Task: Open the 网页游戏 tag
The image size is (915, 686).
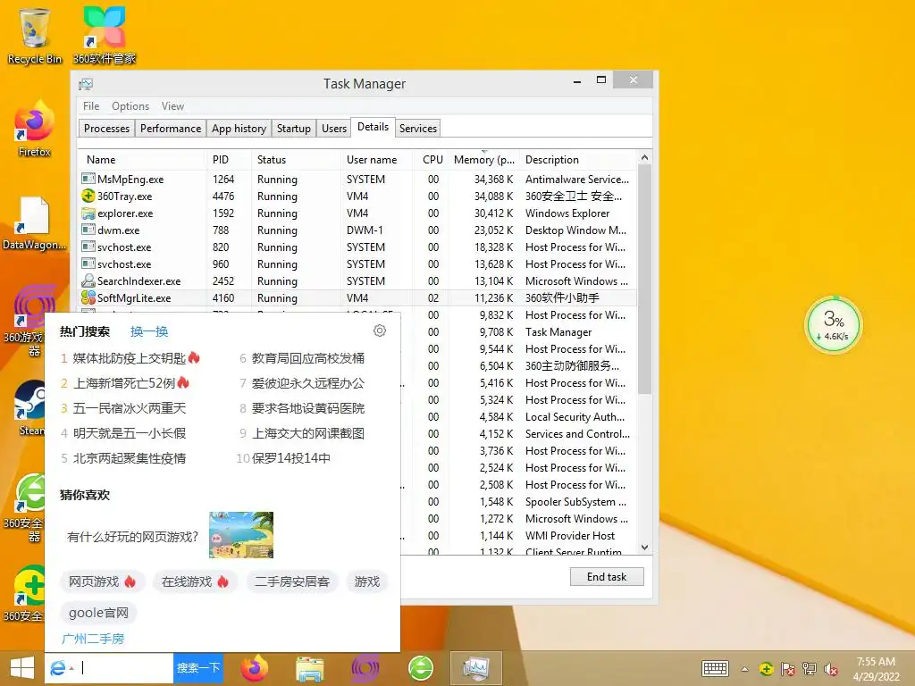Action: coord(102,581)
